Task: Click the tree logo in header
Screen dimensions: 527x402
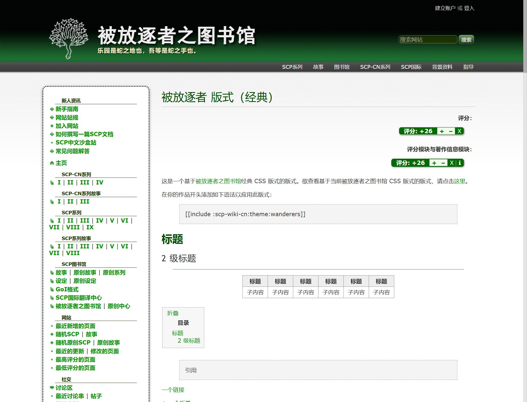Action: [x=69, y=38]
